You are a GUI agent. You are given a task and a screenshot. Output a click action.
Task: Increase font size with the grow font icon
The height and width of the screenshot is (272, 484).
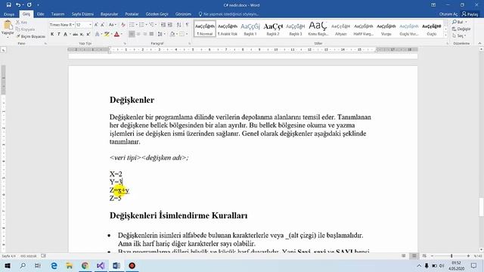pyautogui.click(x=96, y=25)
